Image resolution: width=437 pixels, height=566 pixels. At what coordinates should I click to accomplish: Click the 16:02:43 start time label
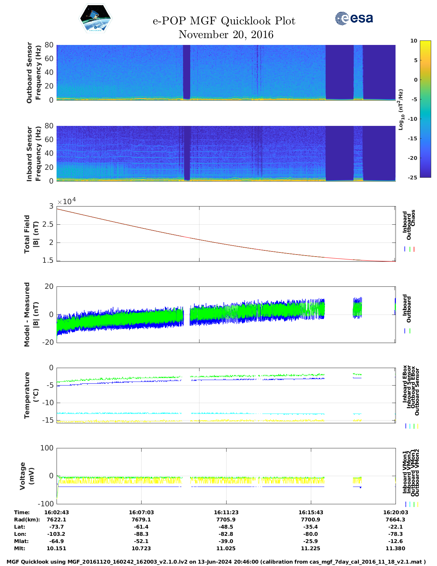tap(57, 512)
